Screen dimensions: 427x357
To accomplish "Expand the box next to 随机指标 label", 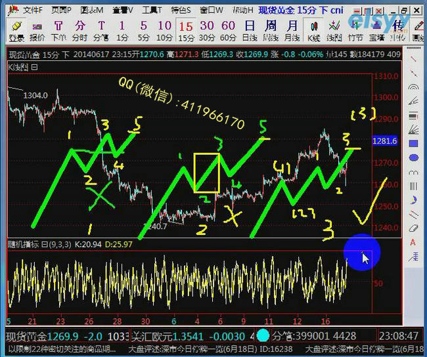I will pyautogui.click(x=45, y=244).
